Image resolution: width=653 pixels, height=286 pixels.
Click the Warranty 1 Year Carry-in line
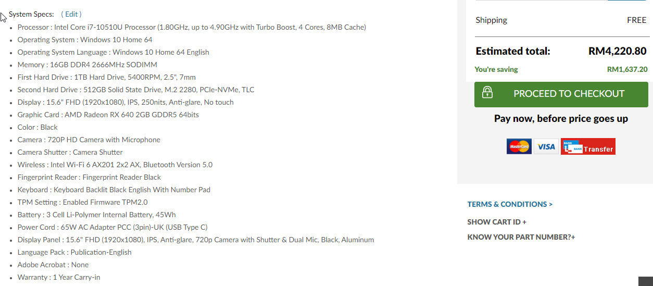tap(59, 277)
